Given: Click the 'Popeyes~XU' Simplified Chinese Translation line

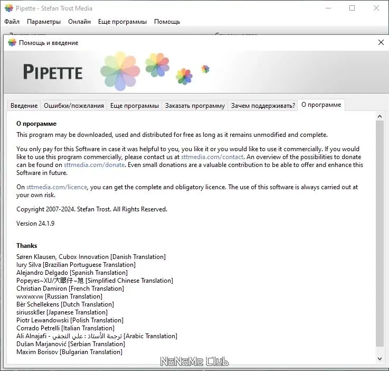Looking at the screenshot, I should pyautogui.click(x=95, y=281).
